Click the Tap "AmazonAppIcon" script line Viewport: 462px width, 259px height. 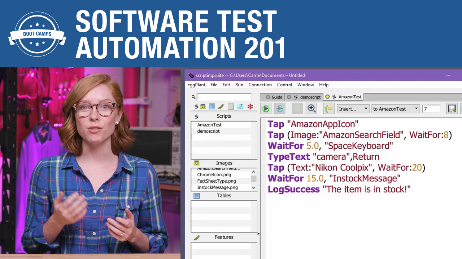click(313, 124)
